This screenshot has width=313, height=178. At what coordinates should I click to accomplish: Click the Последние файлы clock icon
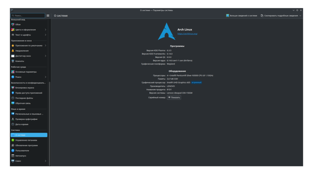click(x=13, y=98)
